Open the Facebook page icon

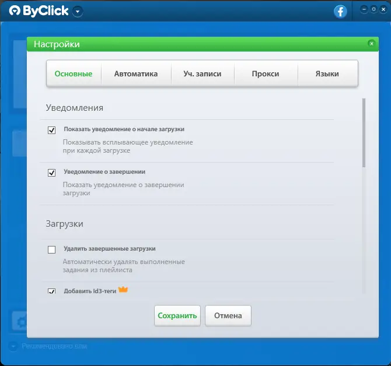point(340,12)
